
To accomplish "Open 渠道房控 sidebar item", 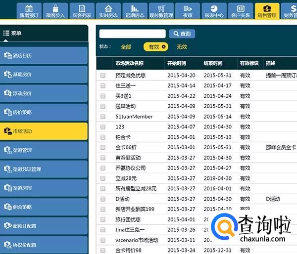I will point(44,188).
